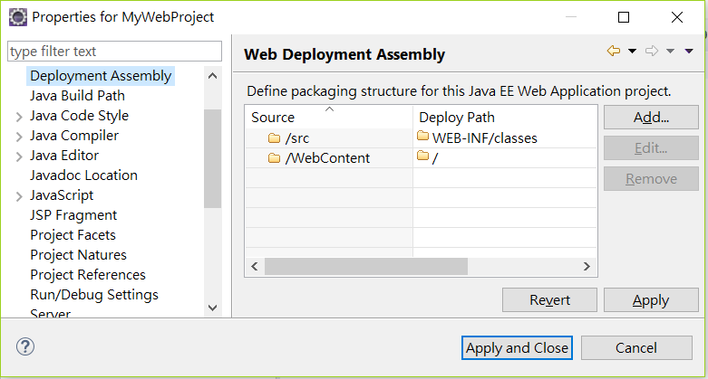708x379 pixels.
Task: Click the WEB-INF/classes deploy path folder icon
Action: click(x=422, y=136)
